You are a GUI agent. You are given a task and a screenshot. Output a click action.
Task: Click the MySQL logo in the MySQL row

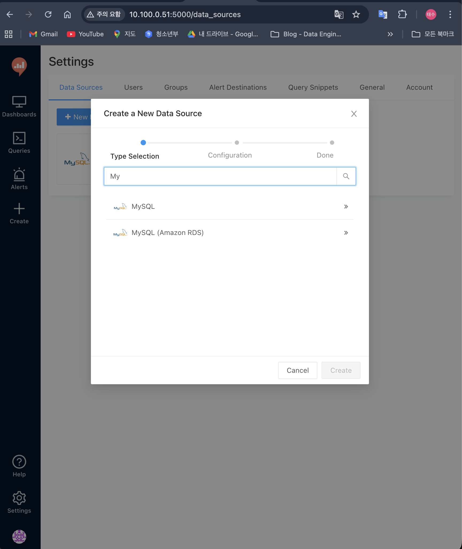(x=120, y=206)
